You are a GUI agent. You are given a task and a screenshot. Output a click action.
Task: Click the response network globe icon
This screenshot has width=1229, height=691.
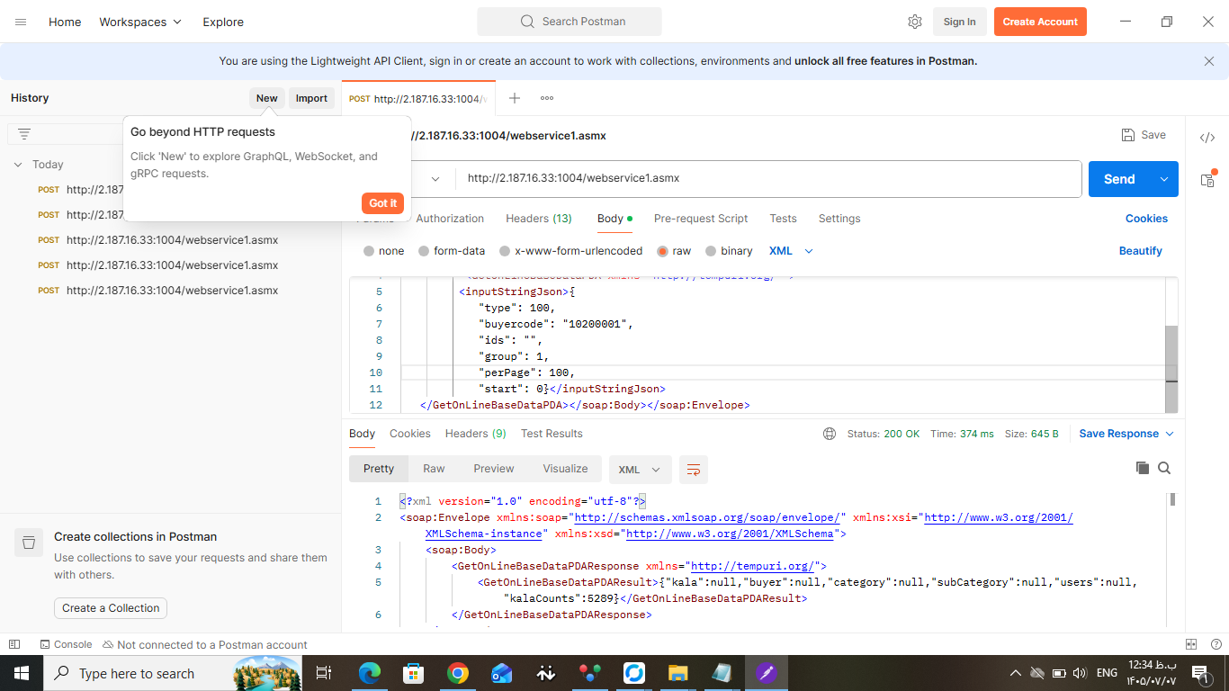(x=830, y=434)
